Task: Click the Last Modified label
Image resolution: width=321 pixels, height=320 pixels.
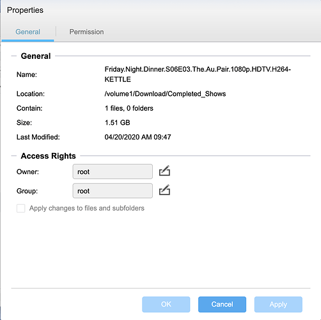Action: coord(38,137)
